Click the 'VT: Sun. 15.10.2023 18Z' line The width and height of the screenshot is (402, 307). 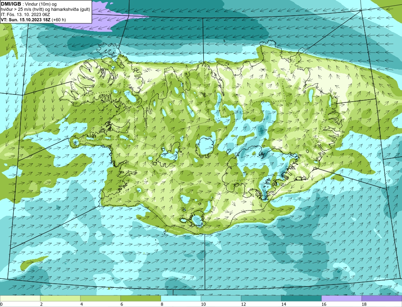33,20
